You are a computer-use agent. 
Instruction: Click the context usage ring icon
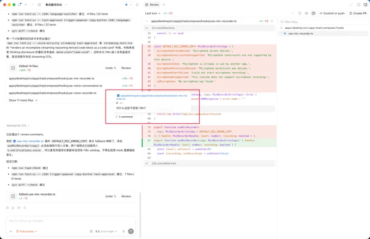point(91,231)
